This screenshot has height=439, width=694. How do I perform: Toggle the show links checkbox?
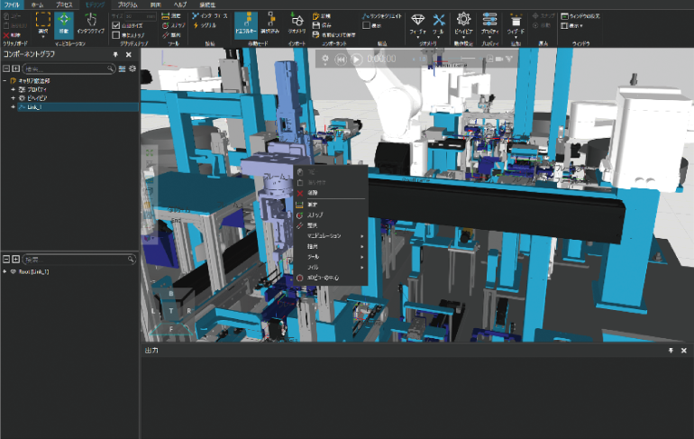click(365, 26)
